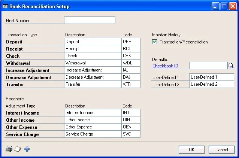239x158 pixels.
Task: Click the Checkbook ID lookup magnifier icon
Action: pos(231,66)
